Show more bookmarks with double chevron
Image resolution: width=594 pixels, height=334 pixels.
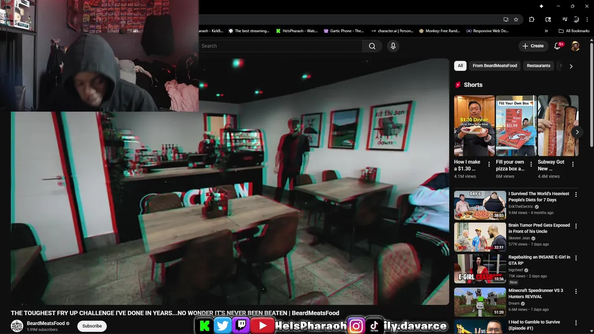click(x=546, y=31)
